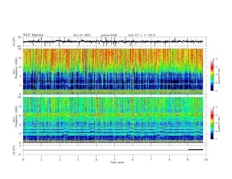
Task: Click the ch.2 colorbar 'log(PSD)(V²/Hz)' label
Action: click(219, 124)
